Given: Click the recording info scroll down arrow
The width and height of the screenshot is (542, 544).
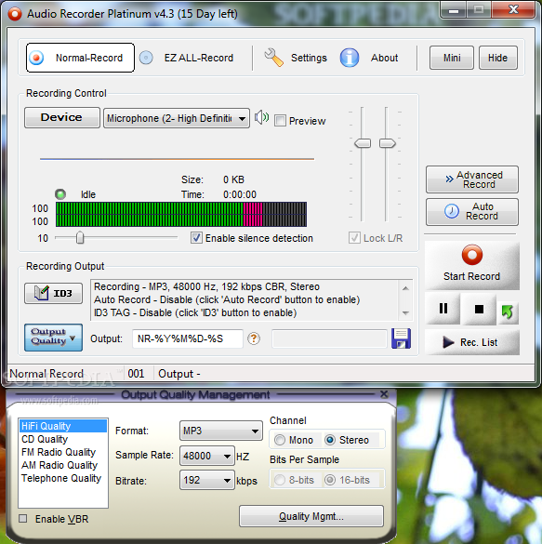Looking at the screenshot, I should [x=405, y=313].
